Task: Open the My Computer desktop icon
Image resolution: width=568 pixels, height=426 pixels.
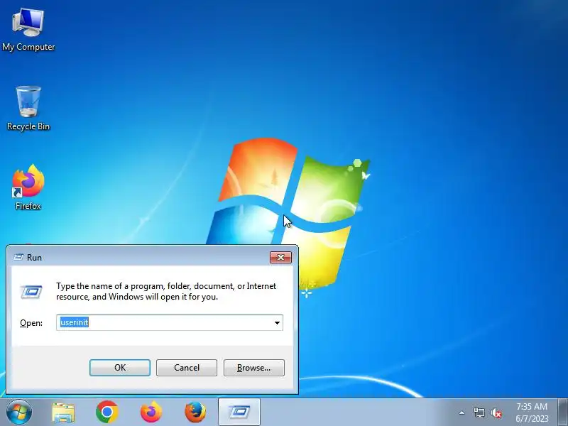Action: 28,30
